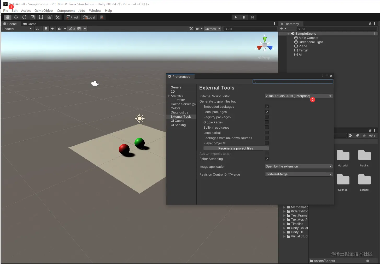Open the Shaded draw mode dropdown
This screenshot has height=264, width=380.
pyautogui.click(x=17, y=29)
